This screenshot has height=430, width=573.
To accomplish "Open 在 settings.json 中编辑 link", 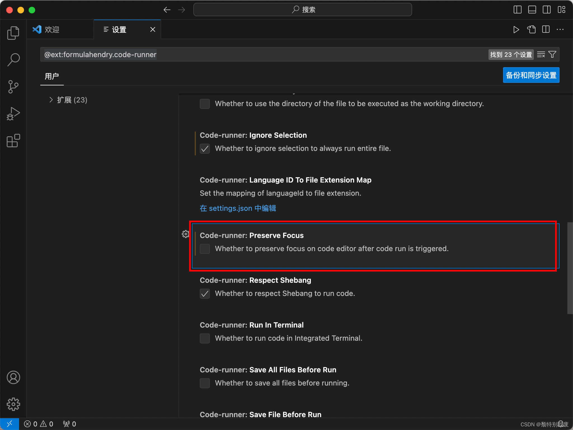I will (238, 208).
